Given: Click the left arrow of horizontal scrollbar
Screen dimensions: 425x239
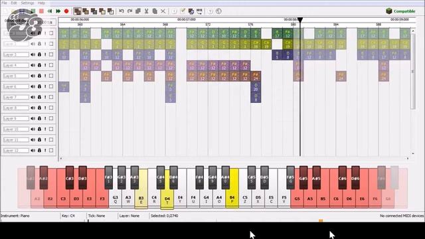Looking at the screenshot, I should click(60, 158).
